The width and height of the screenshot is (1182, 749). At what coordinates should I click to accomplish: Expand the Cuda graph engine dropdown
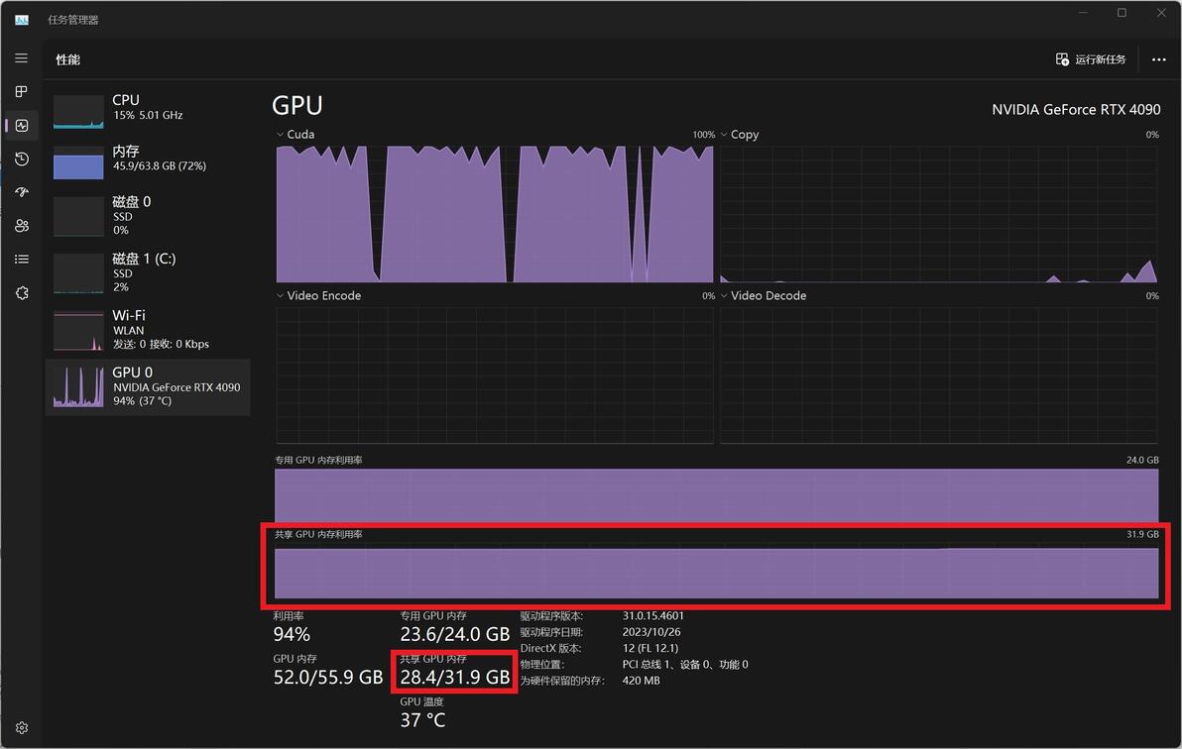coord(295,134)
